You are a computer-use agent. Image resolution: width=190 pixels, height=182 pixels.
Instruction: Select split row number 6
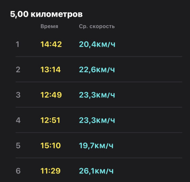tap(99, 171)
